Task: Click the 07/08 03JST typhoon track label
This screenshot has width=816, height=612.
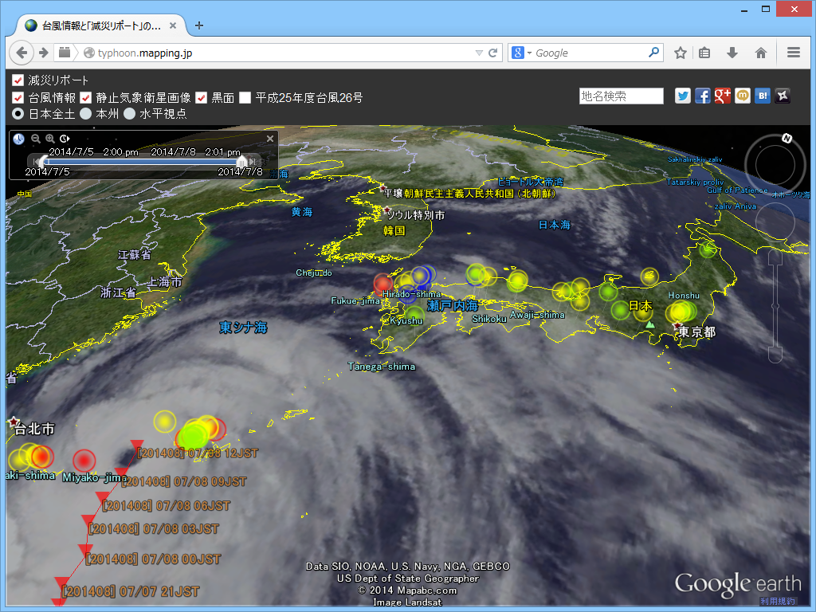Action: click(154, 529)
